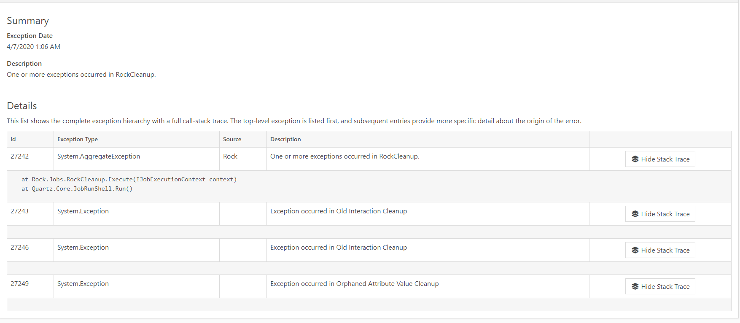
Task: Hide stack trace for exception 27243
Action: tap(660, 214)
